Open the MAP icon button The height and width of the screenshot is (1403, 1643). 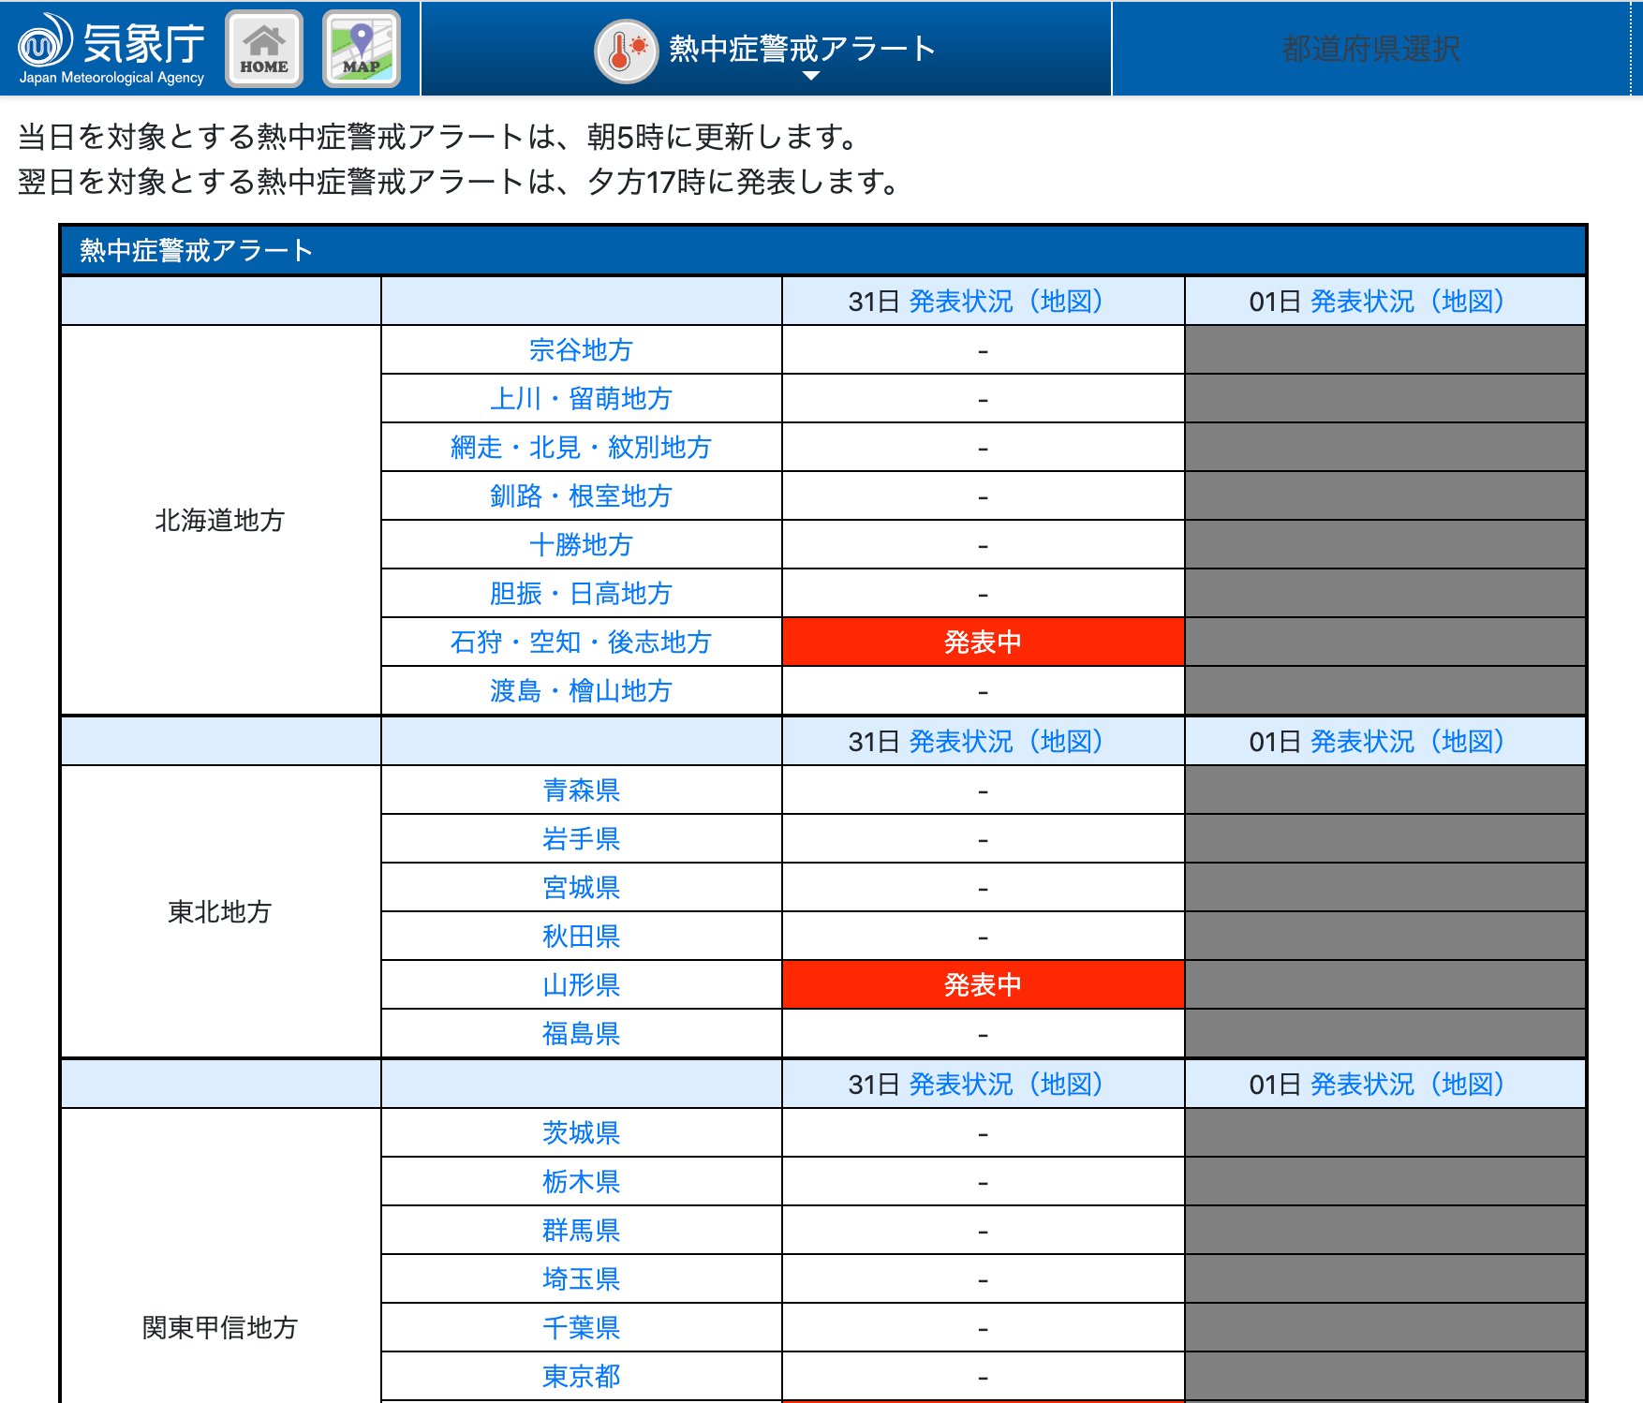pyautogui.click(x=362, y=49)
